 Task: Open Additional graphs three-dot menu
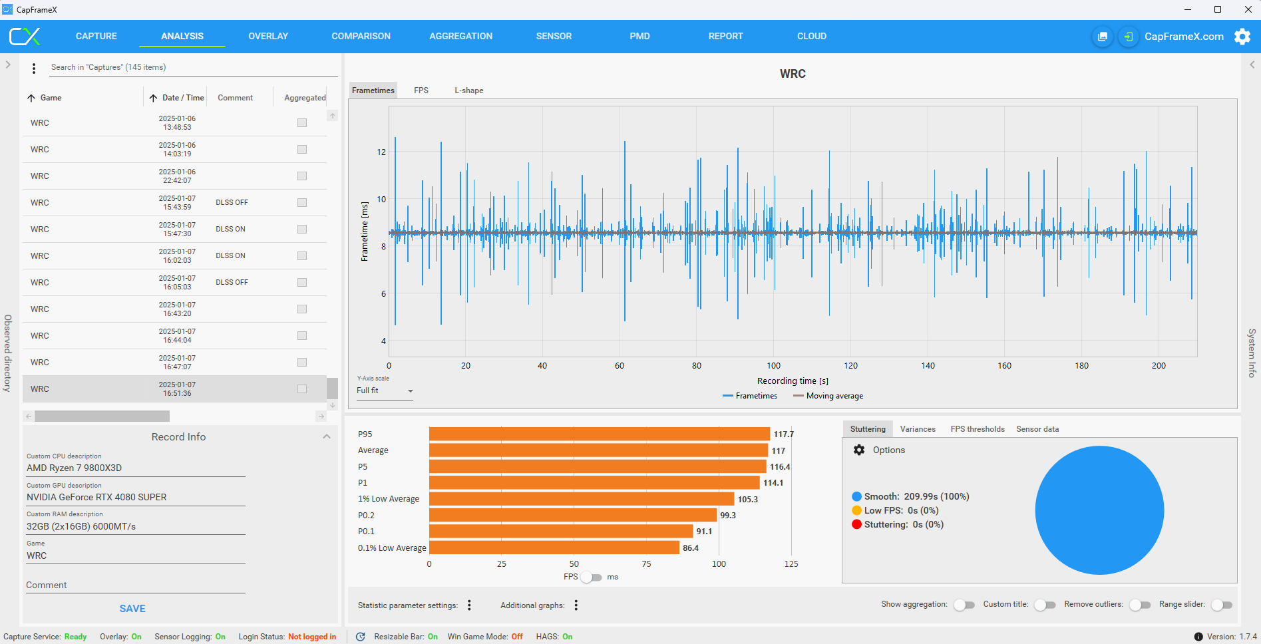(576, 605)
